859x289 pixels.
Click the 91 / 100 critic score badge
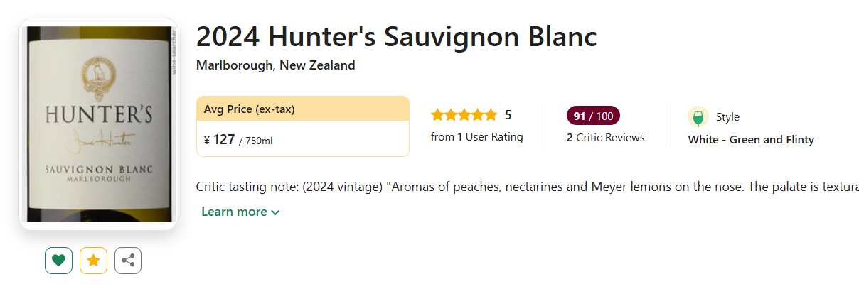[x=593, y=115]
